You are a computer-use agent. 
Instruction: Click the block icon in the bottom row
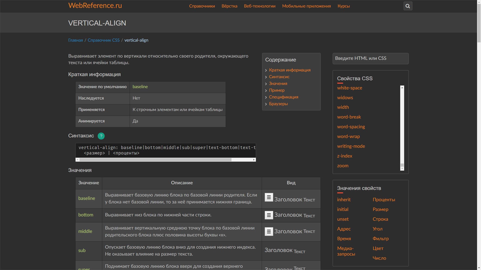(269, 215)
